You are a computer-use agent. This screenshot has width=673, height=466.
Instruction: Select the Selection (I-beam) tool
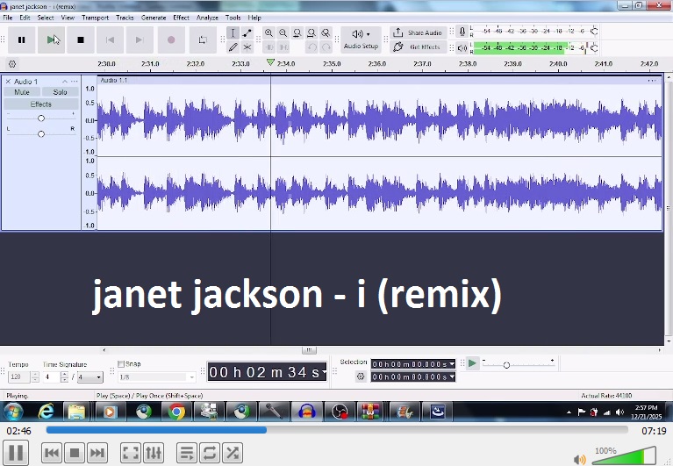pos(233,33)
